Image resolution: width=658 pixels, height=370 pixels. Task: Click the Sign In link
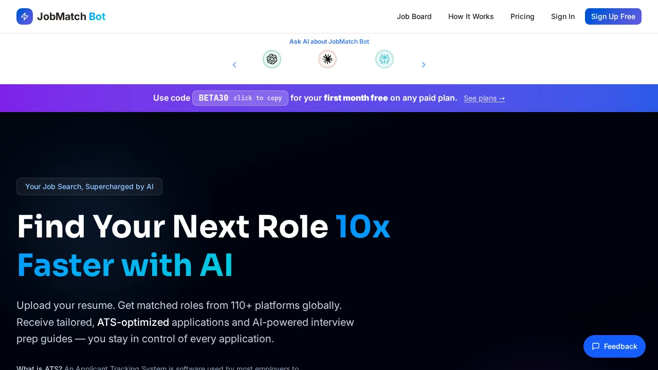563,16
